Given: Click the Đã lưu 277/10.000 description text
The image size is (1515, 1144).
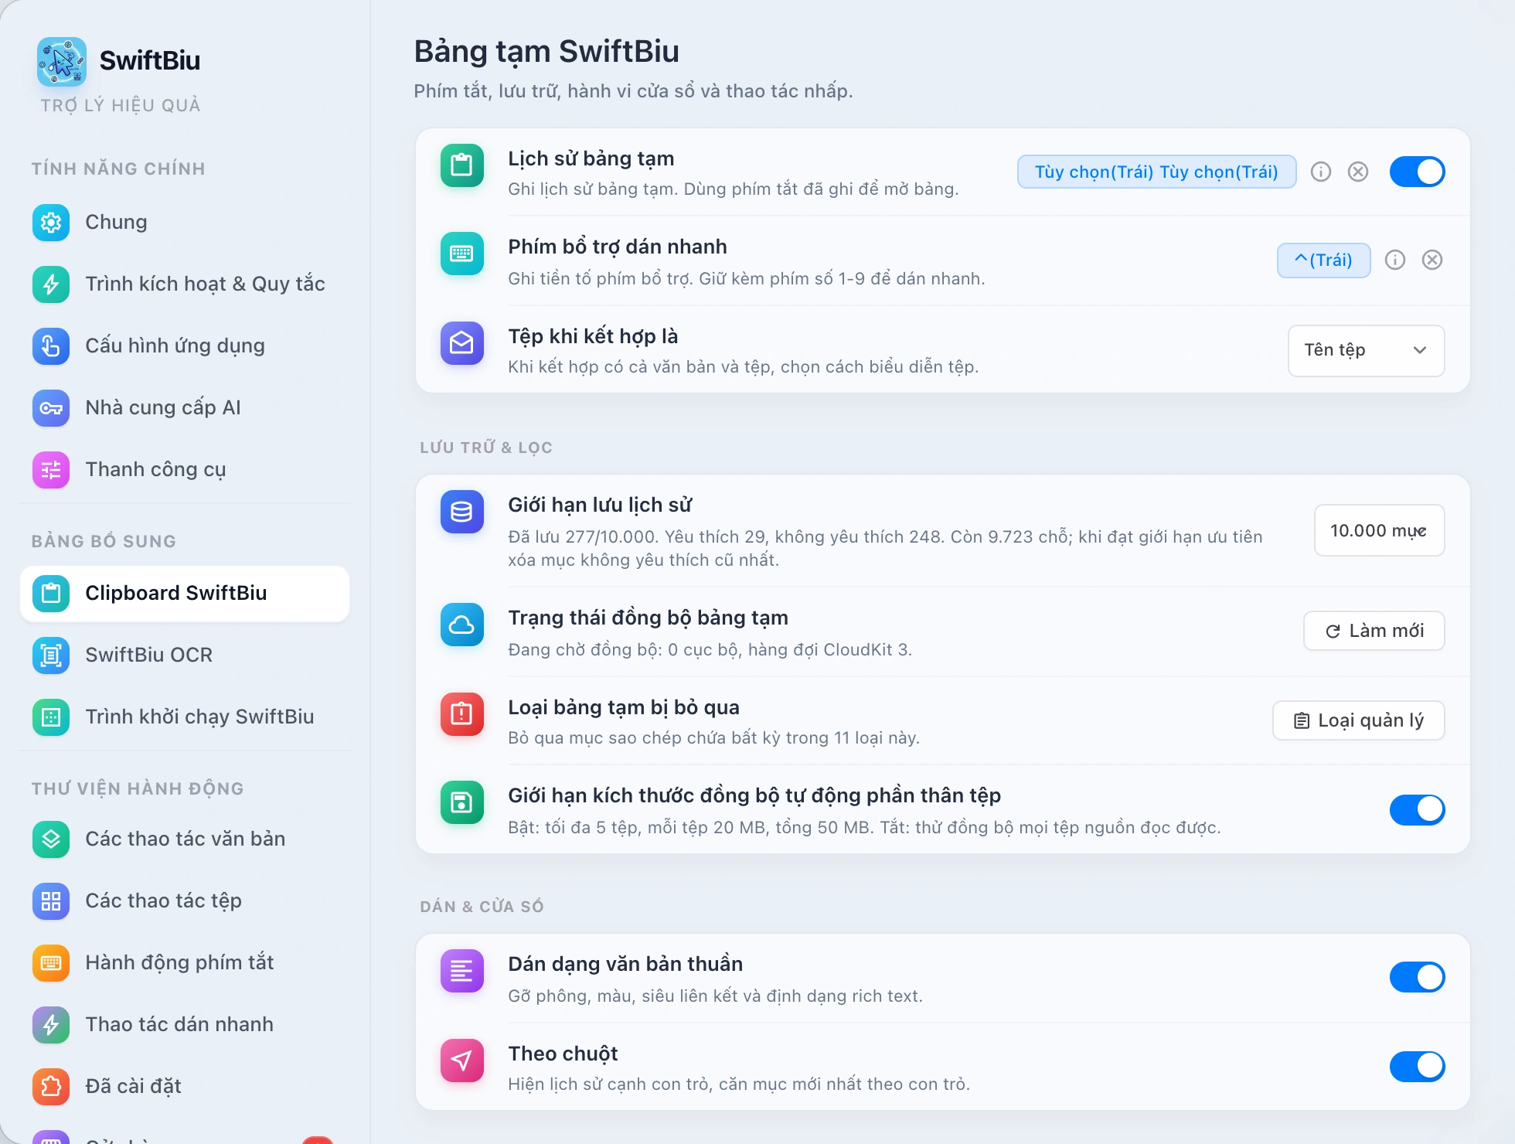Looking at the screenshot, I should (x=885, y=548).
